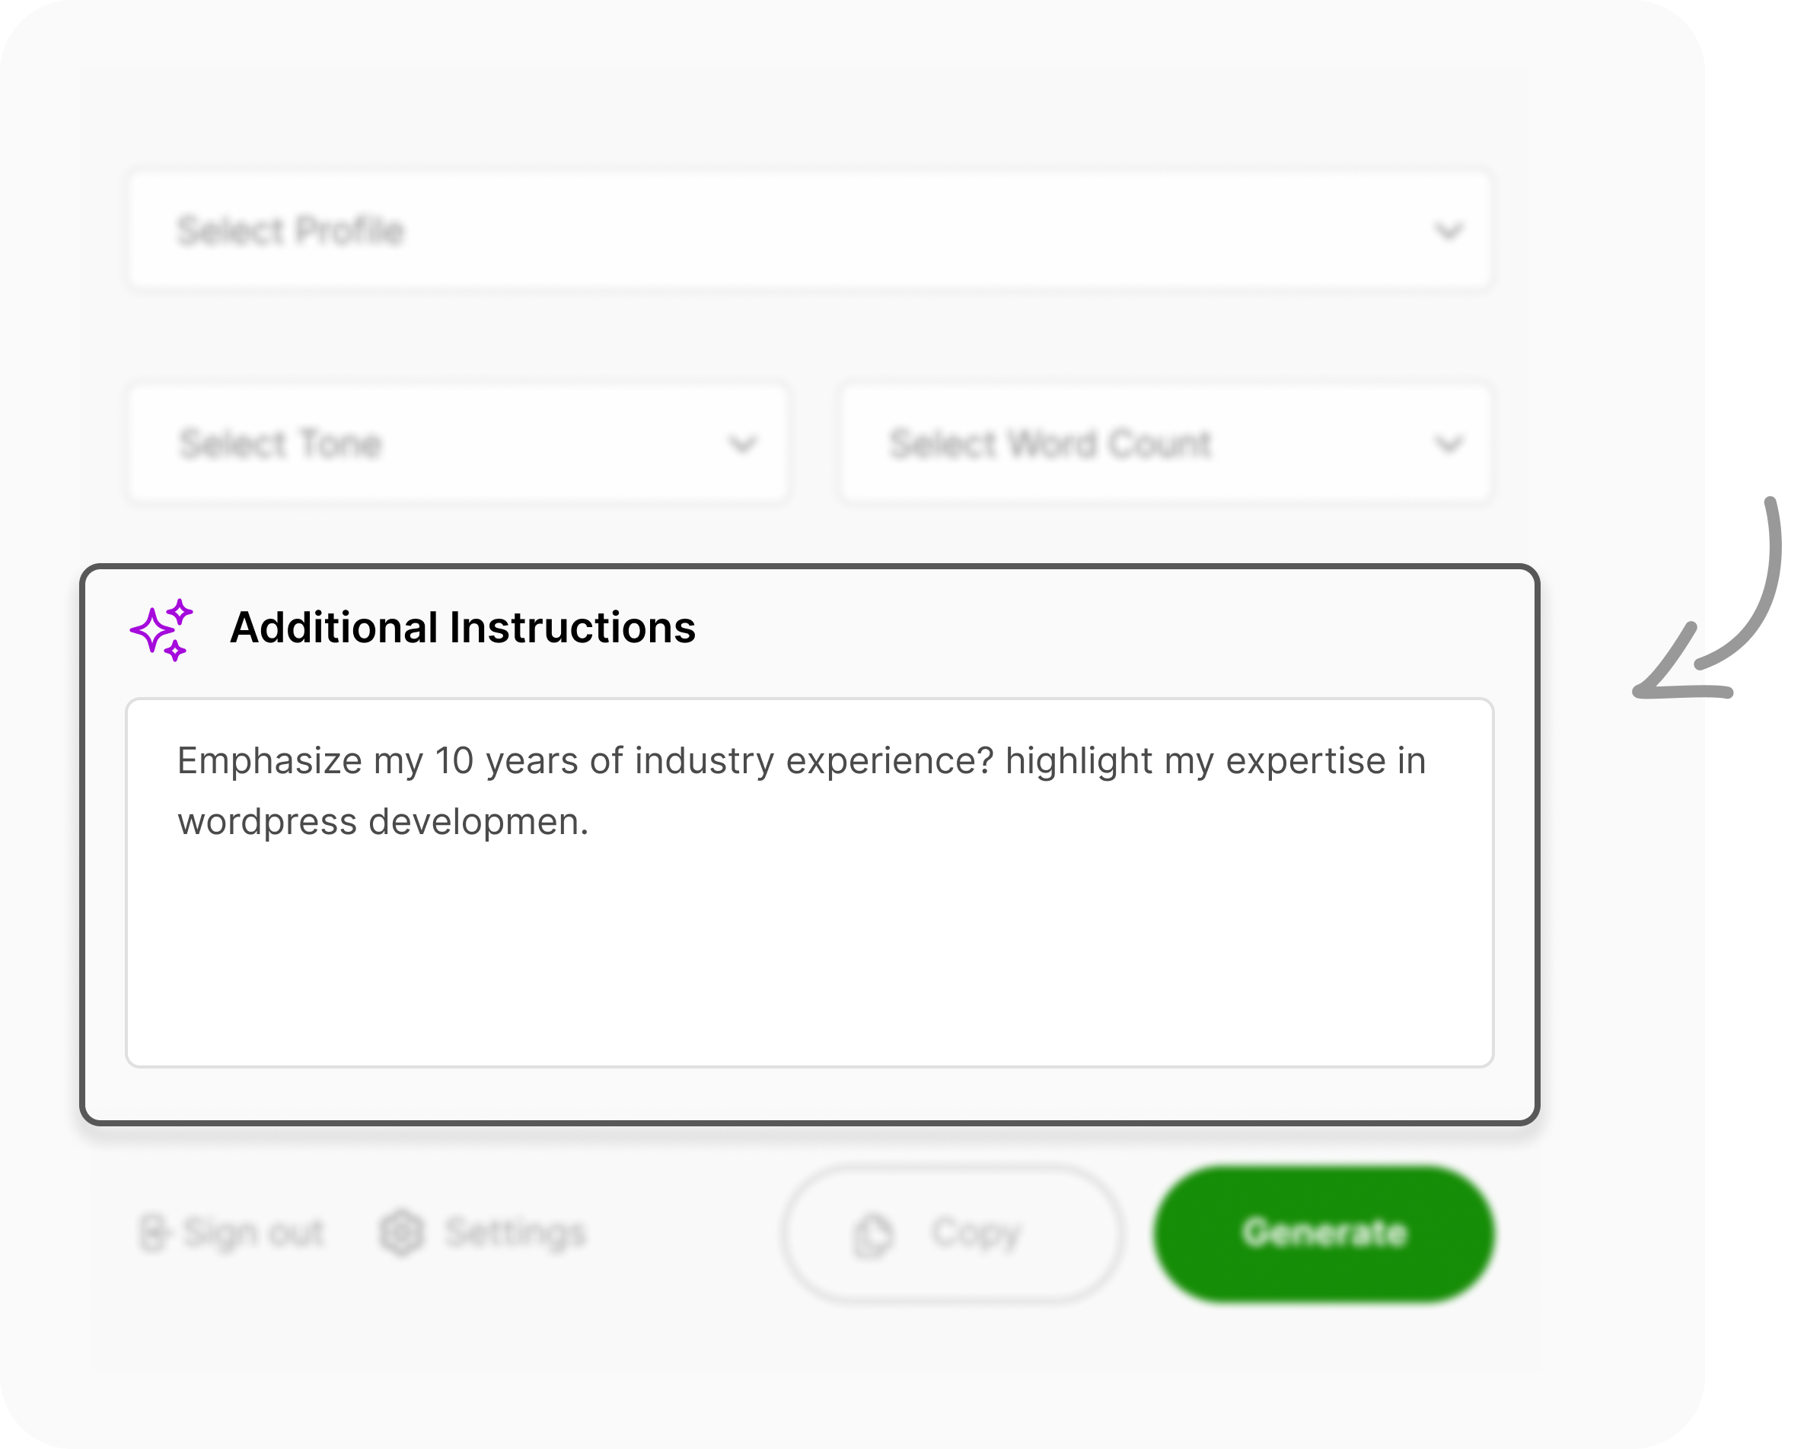The height and width of the screenshot is (1449, 1804).
Task: Click the purple sparkle icon
Action: (x=161, y=629)
